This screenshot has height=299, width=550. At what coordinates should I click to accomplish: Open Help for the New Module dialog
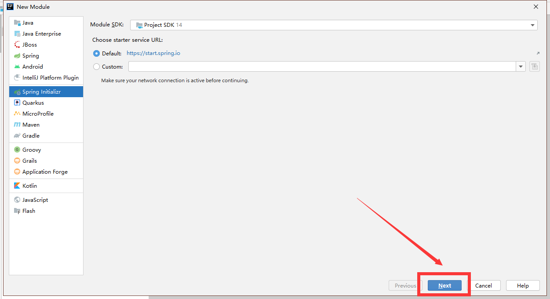point(523,286)
